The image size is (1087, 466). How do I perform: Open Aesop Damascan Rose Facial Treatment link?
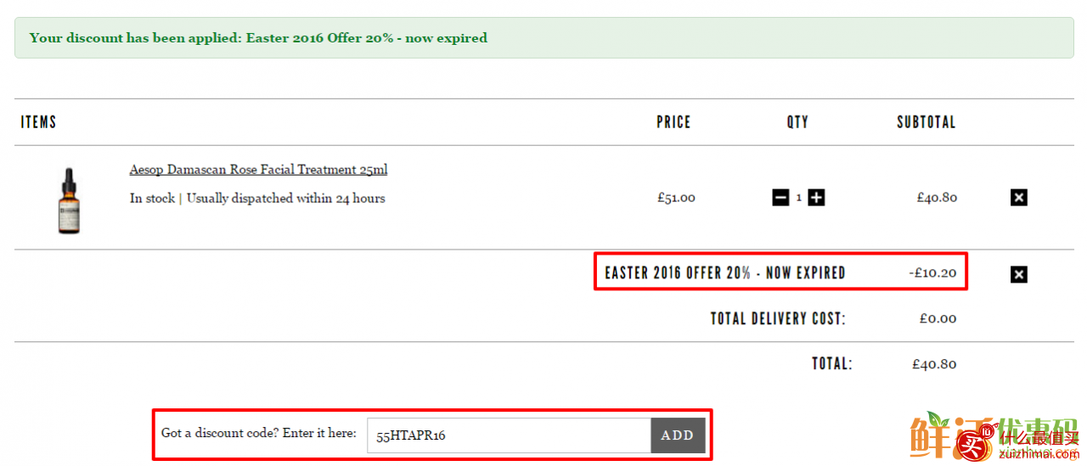[258, 170]
